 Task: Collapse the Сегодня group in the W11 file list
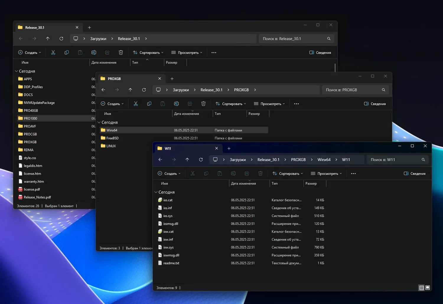pos(156,192)
